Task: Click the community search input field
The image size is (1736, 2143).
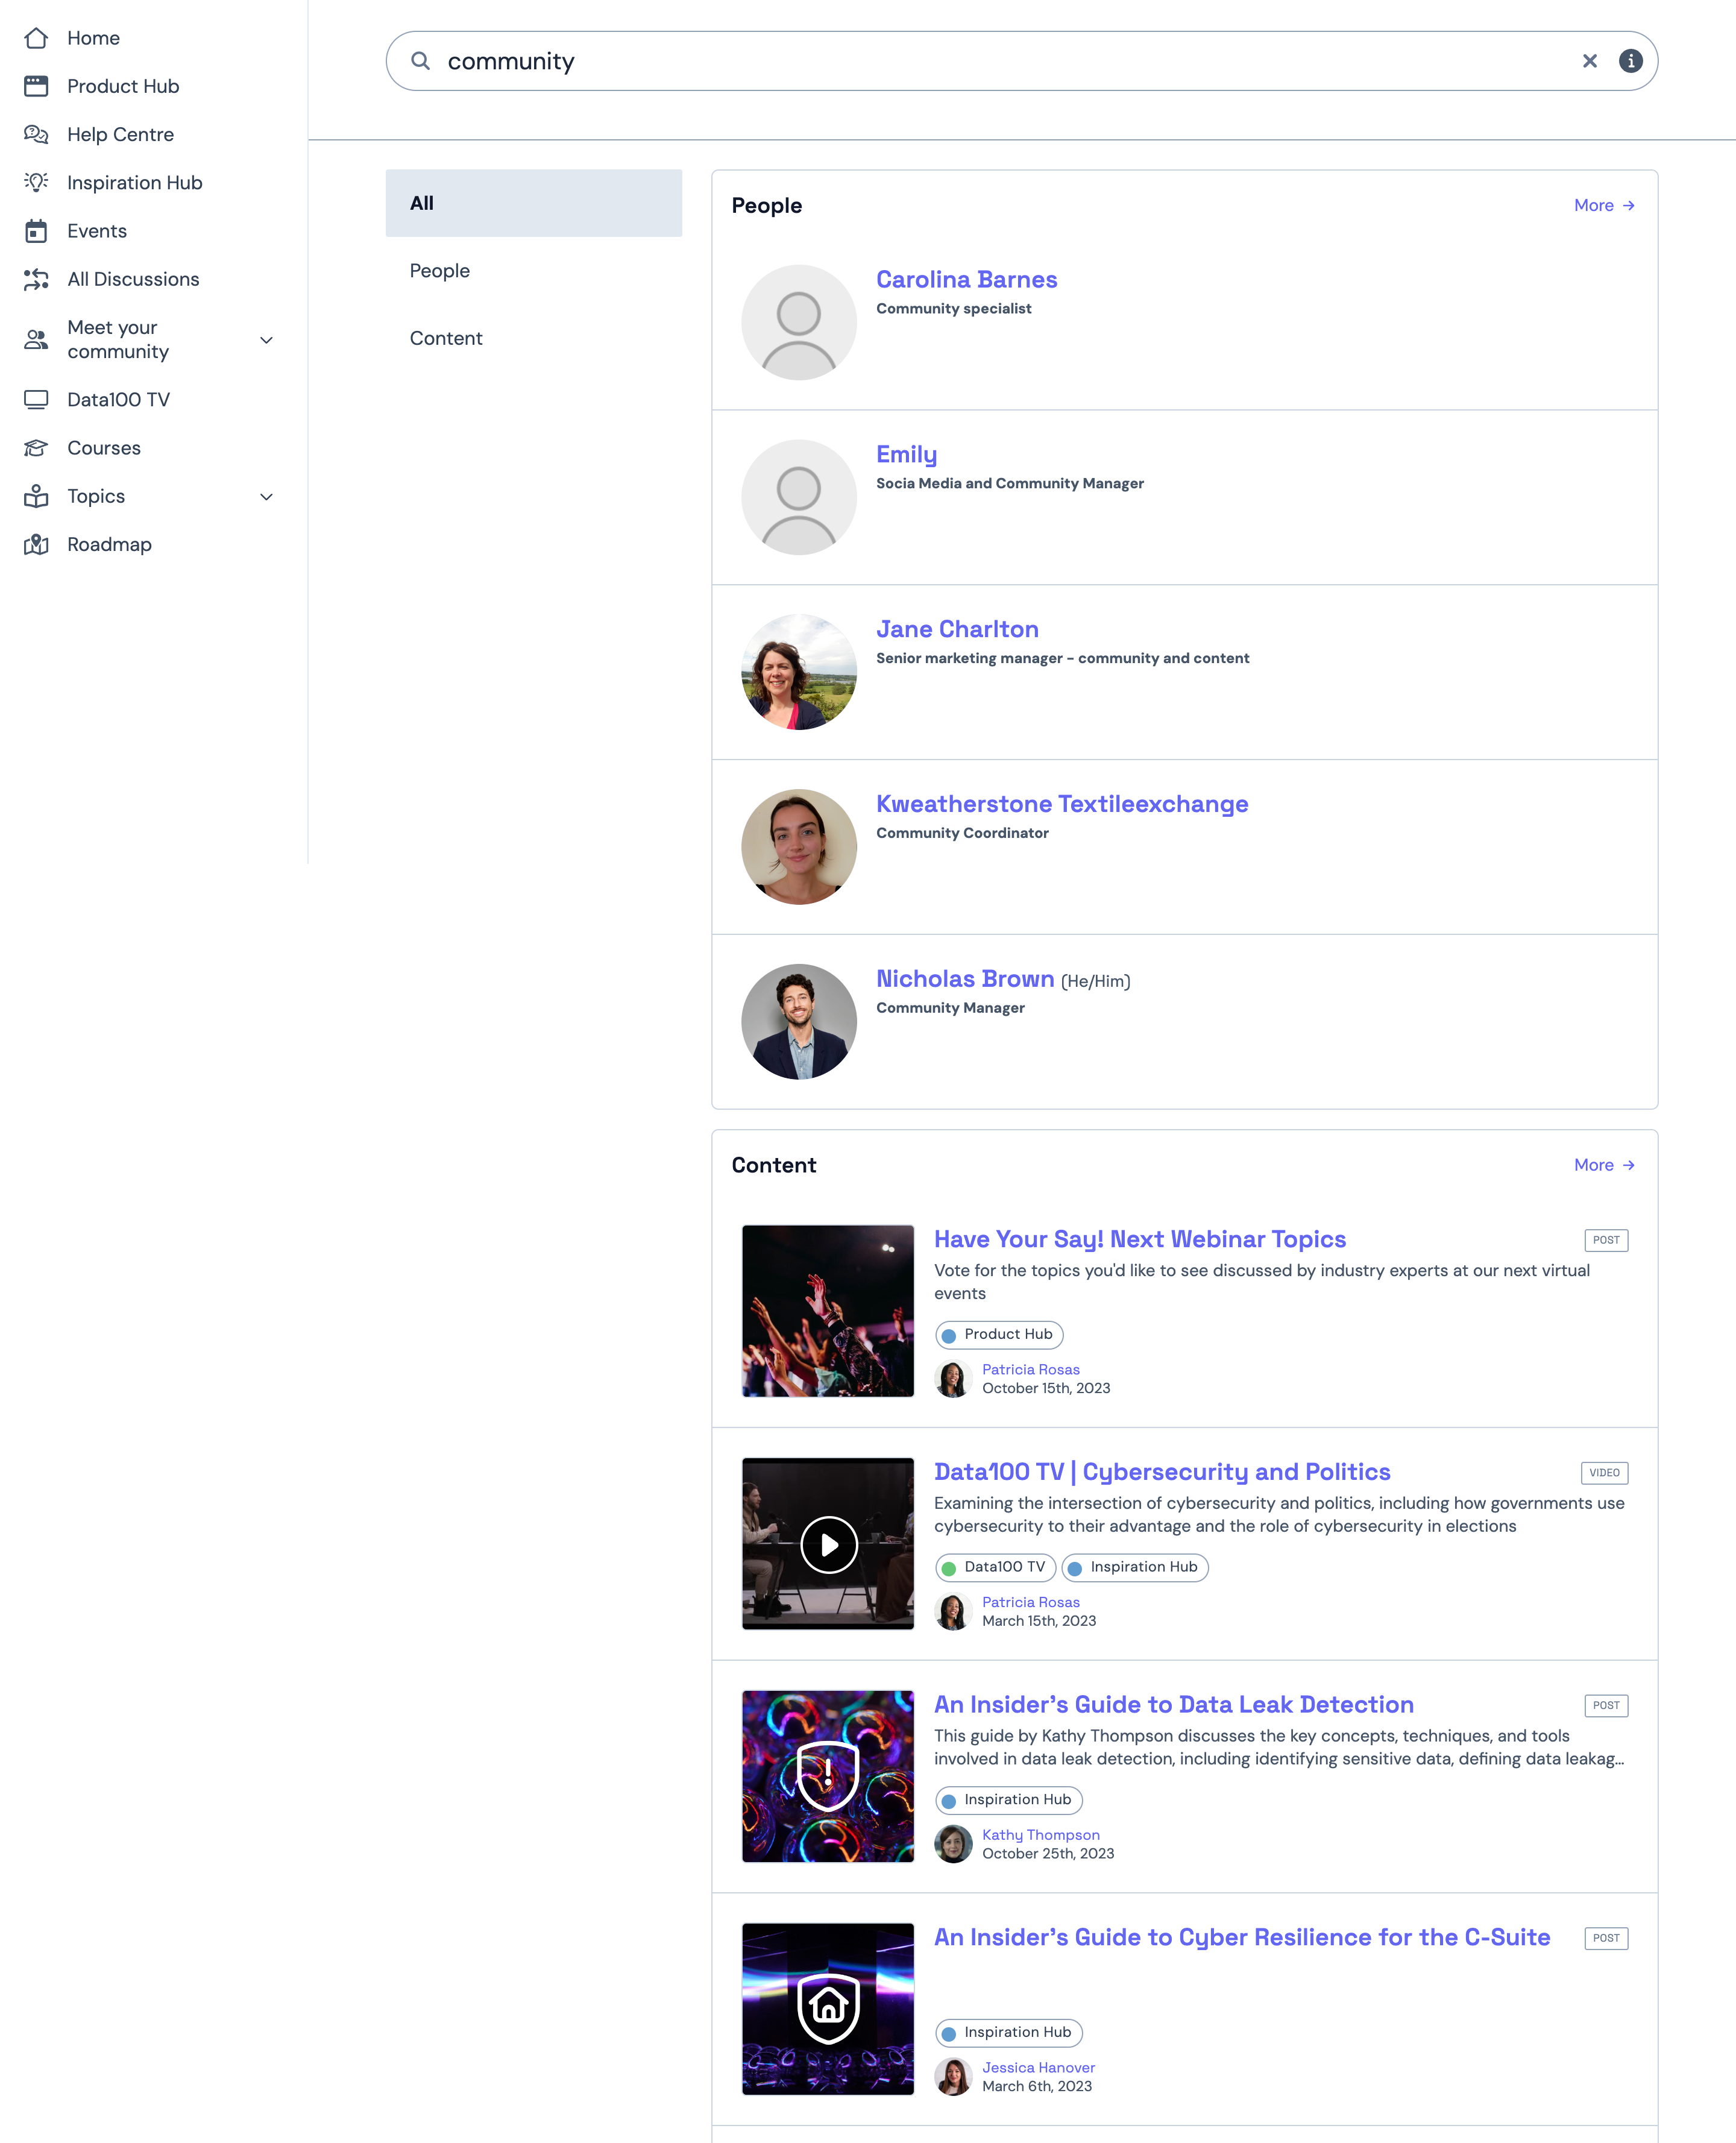Action: pyautogui.click(x=1000, y=61)
